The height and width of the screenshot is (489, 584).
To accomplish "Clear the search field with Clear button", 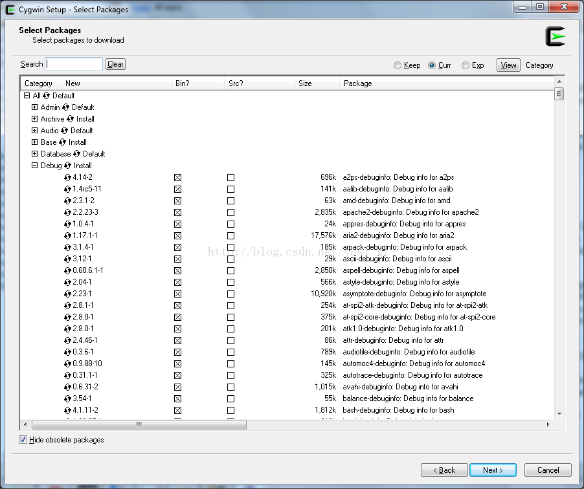I will tap(115, 64).
